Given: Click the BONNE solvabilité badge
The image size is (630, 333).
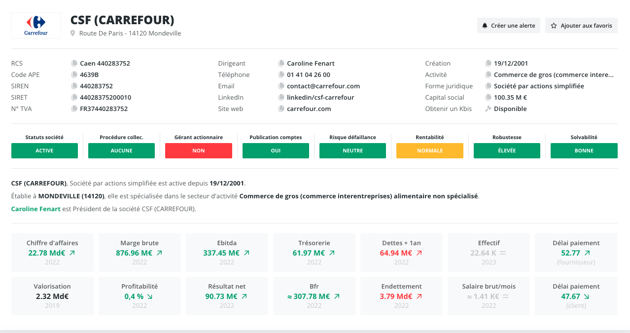Looking at the screenshot, I should pyautogui.click(x=584, y=150).
